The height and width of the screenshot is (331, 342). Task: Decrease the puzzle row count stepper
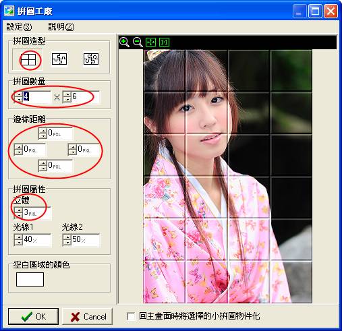(67, 100)
